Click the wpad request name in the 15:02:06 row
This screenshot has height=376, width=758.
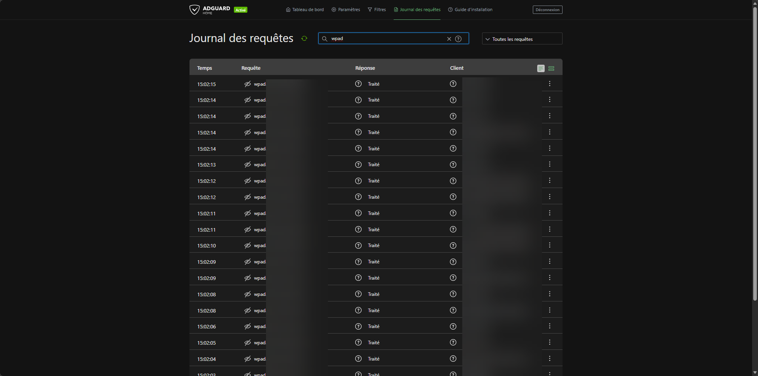(x=260, y=326)
